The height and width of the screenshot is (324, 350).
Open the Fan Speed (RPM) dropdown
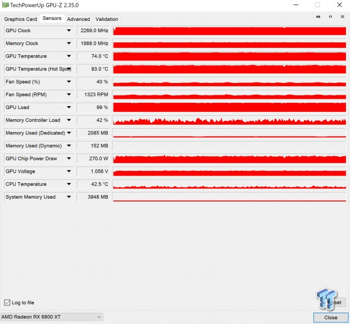69,94
